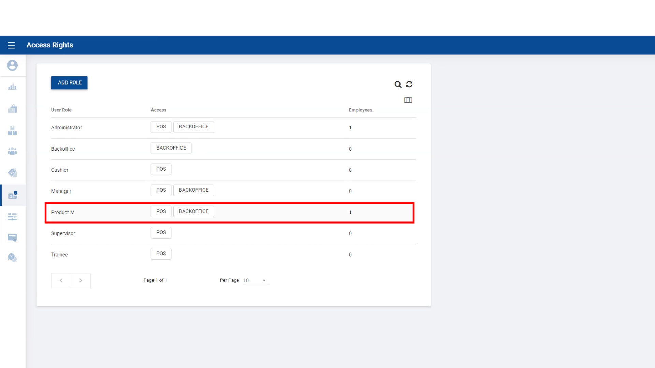Open the discount price tag icon
The height and width of the screenshot is (368, 655).
[12, 173]
